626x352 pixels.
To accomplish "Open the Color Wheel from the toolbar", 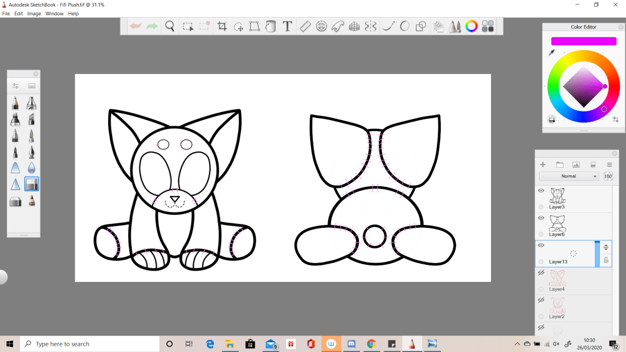I will (x=471, y=26).
